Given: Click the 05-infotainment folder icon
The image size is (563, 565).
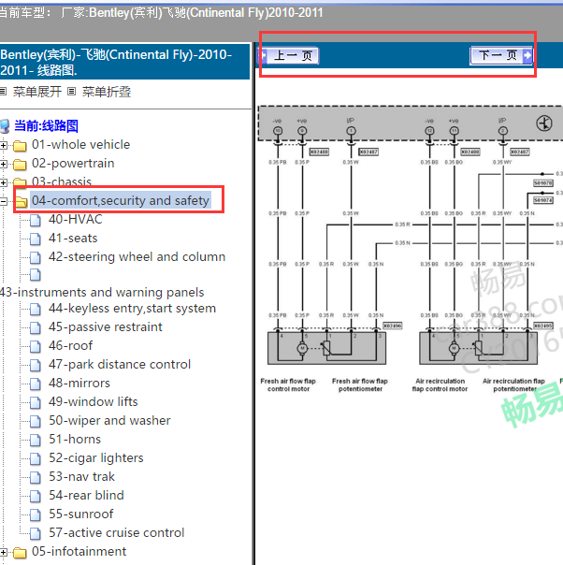Looking at the screenshot, I should click(20, 553).
